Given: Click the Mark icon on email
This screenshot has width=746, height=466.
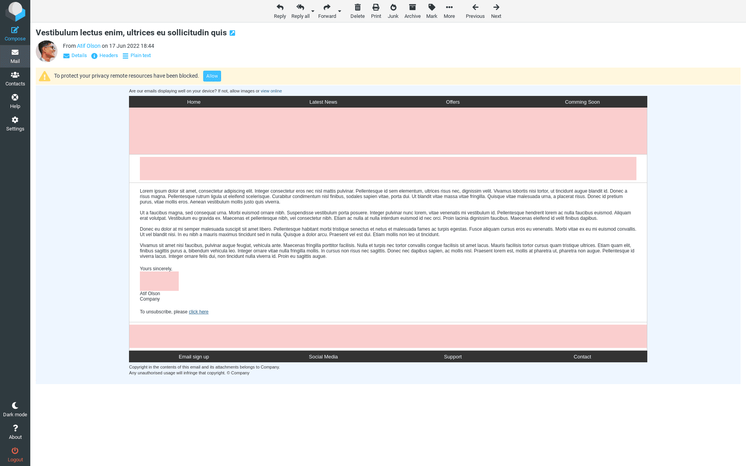Looking at the screenshot, I should click(431, 7).
